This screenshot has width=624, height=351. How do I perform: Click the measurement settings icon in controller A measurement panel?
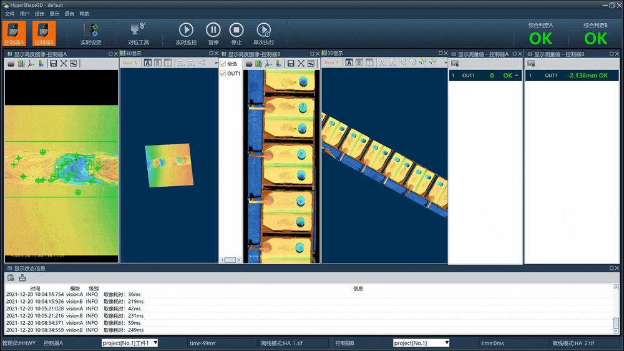point(455,64)
